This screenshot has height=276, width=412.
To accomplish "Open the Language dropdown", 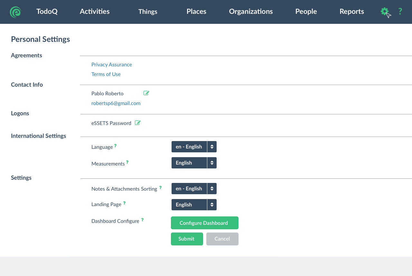I will click(x=194, y=147).
